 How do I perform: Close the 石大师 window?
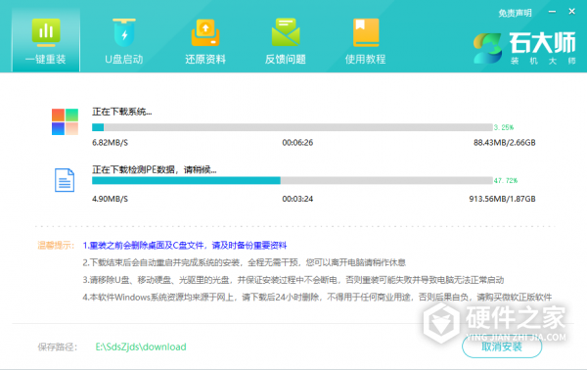pos(571,12)
